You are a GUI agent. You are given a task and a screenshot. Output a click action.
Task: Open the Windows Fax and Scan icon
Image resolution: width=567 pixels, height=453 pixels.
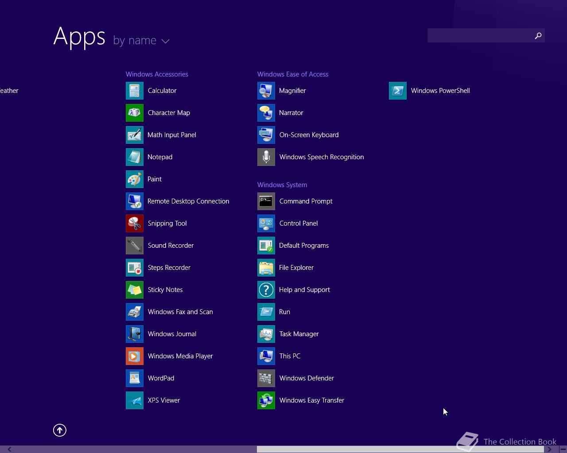coord(135,312)
